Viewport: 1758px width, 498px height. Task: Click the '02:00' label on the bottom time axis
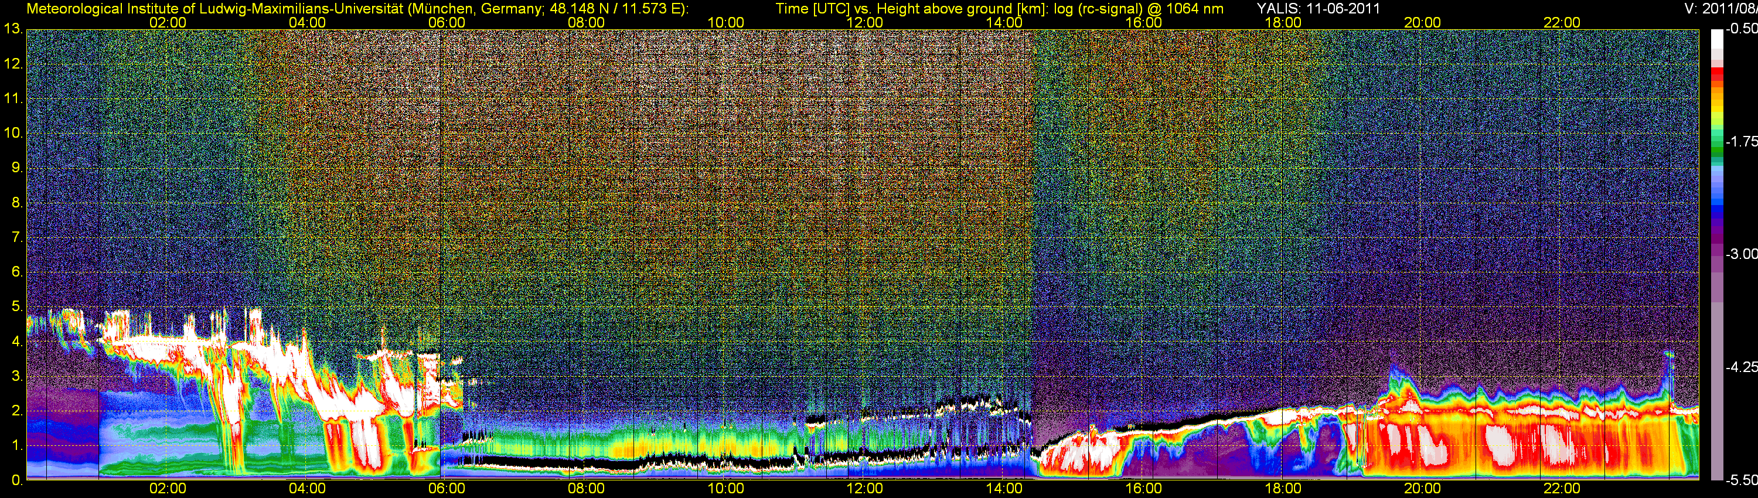(167, 489)
